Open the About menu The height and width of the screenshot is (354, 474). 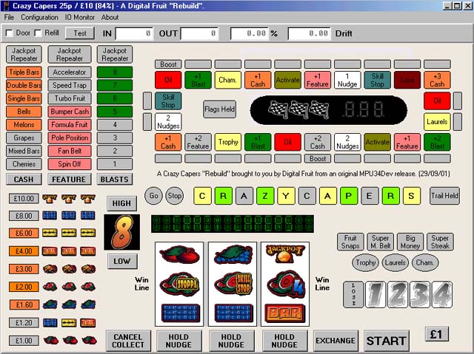(110, 18)
